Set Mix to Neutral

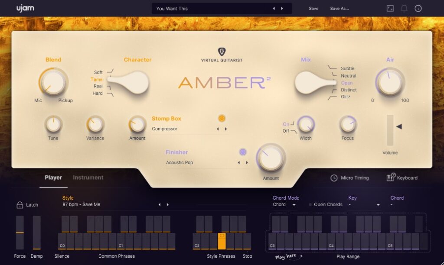[349, 76]
